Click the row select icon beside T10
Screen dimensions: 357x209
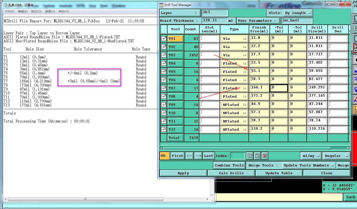point(164,113)
